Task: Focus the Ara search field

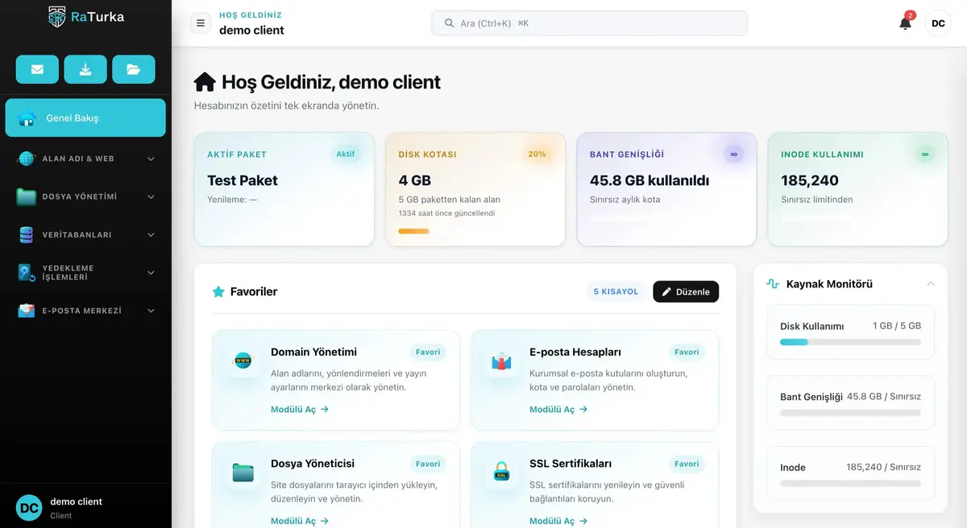Action: [589, 23]
